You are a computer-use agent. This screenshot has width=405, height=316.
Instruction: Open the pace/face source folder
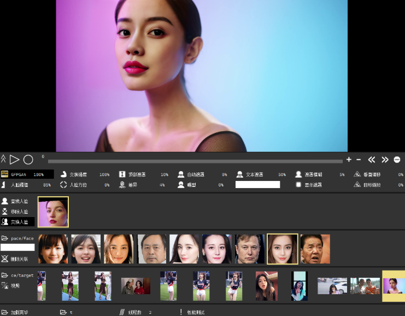(x=5, y=238)
